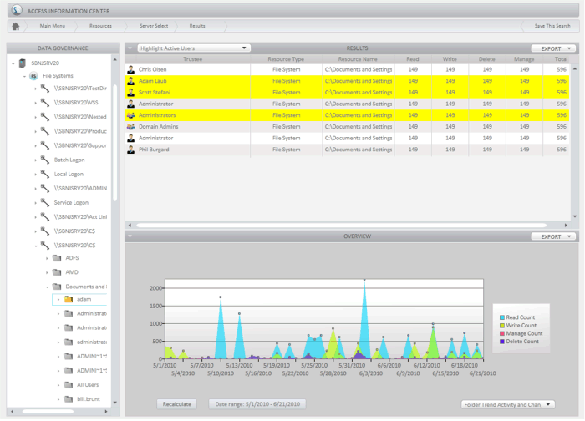Open the Highlight Active Users dropdown
The width and height of the screenshot is (585, 421).
point(194,48)
